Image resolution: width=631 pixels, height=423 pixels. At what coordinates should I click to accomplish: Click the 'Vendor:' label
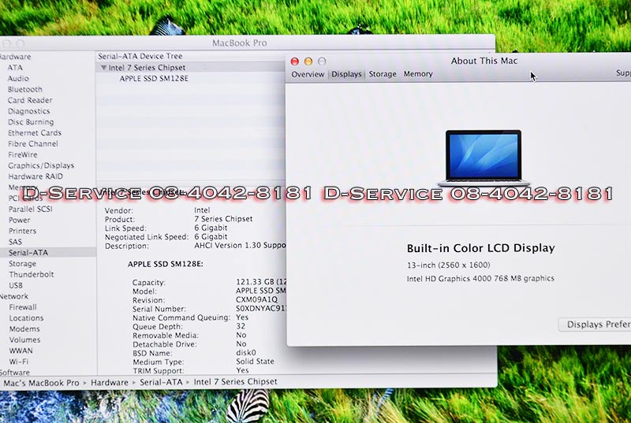click(x=119, y=210)
